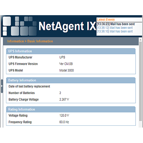Image resolution: width=143 pixels, height=143 pixels.
Task: Click the Rating Information section header
Action: tap(71, 109)
